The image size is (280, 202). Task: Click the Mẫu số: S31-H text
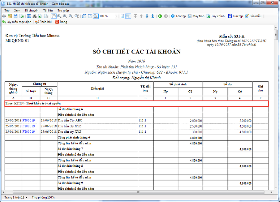coord(232,36)
